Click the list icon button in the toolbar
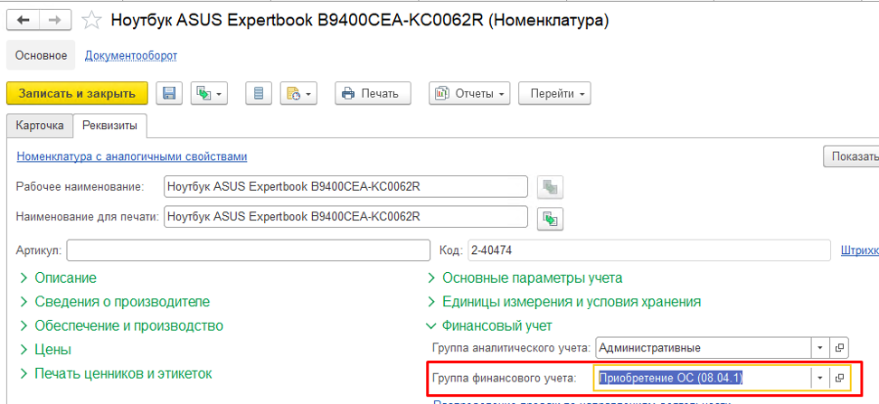This screenshot has width=879, height=404. 259,94
